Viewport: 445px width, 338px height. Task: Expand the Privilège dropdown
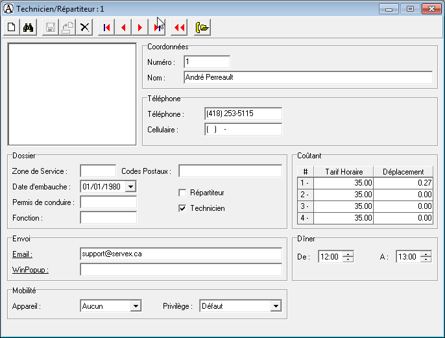coord(276,306)
